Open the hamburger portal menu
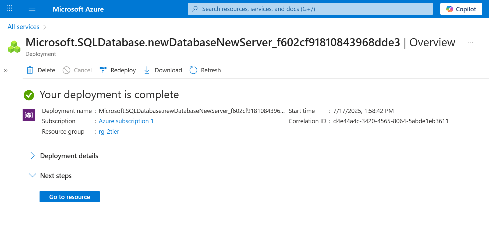Image resolution: width=489 pixels, height=238 pixels. tap(32, 9)
